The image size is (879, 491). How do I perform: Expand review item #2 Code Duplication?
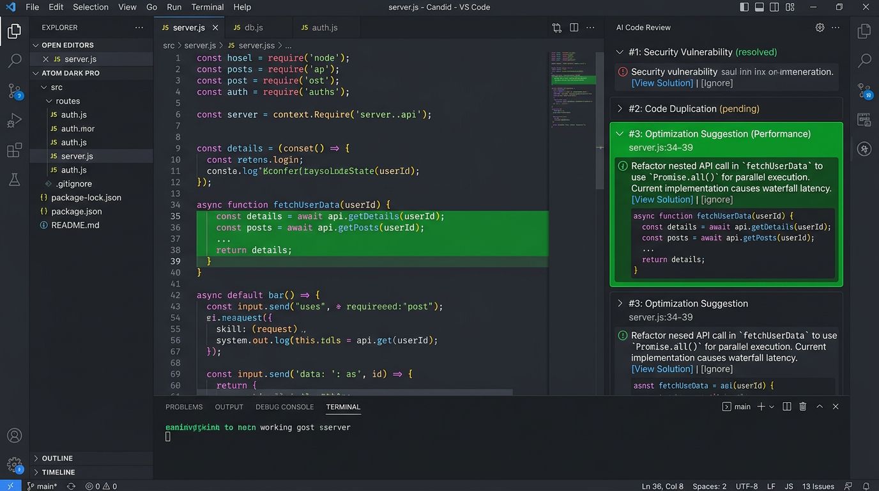[x=619, y=109]
